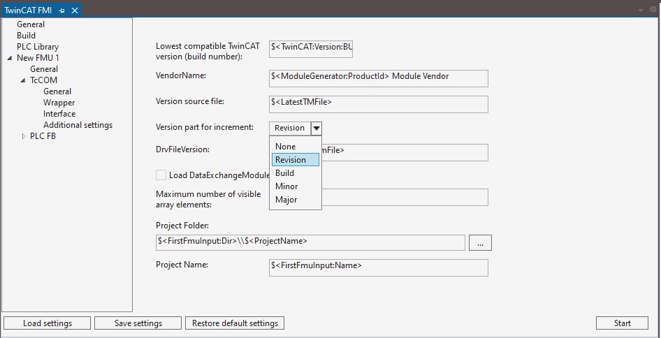Collapse the New FMU 1 tree node
Viewport: 661px width, 338px height.
(x=10, y=58)
